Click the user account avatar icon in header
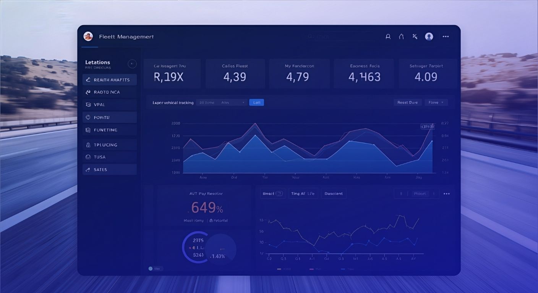This screenshot has height=293, width=538. click(x=429, y=37)
